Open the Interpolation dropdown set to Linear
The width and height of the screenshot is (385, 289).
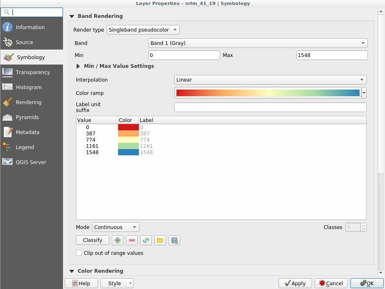270,80
